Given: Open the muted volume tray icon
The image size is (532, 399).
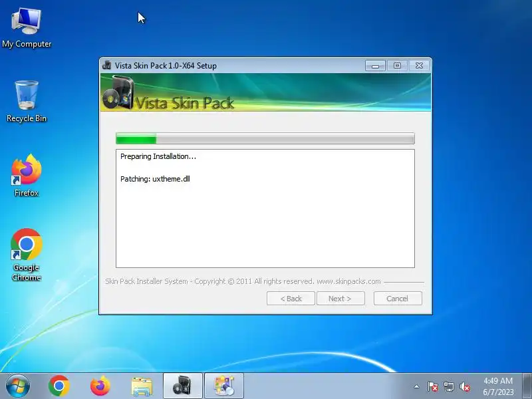Looking at the screenshot, I should (x=464, y=386).
